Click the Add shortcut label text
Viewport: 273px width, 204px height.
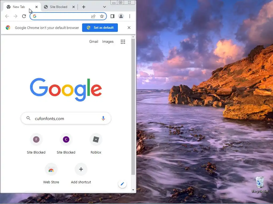81,182
